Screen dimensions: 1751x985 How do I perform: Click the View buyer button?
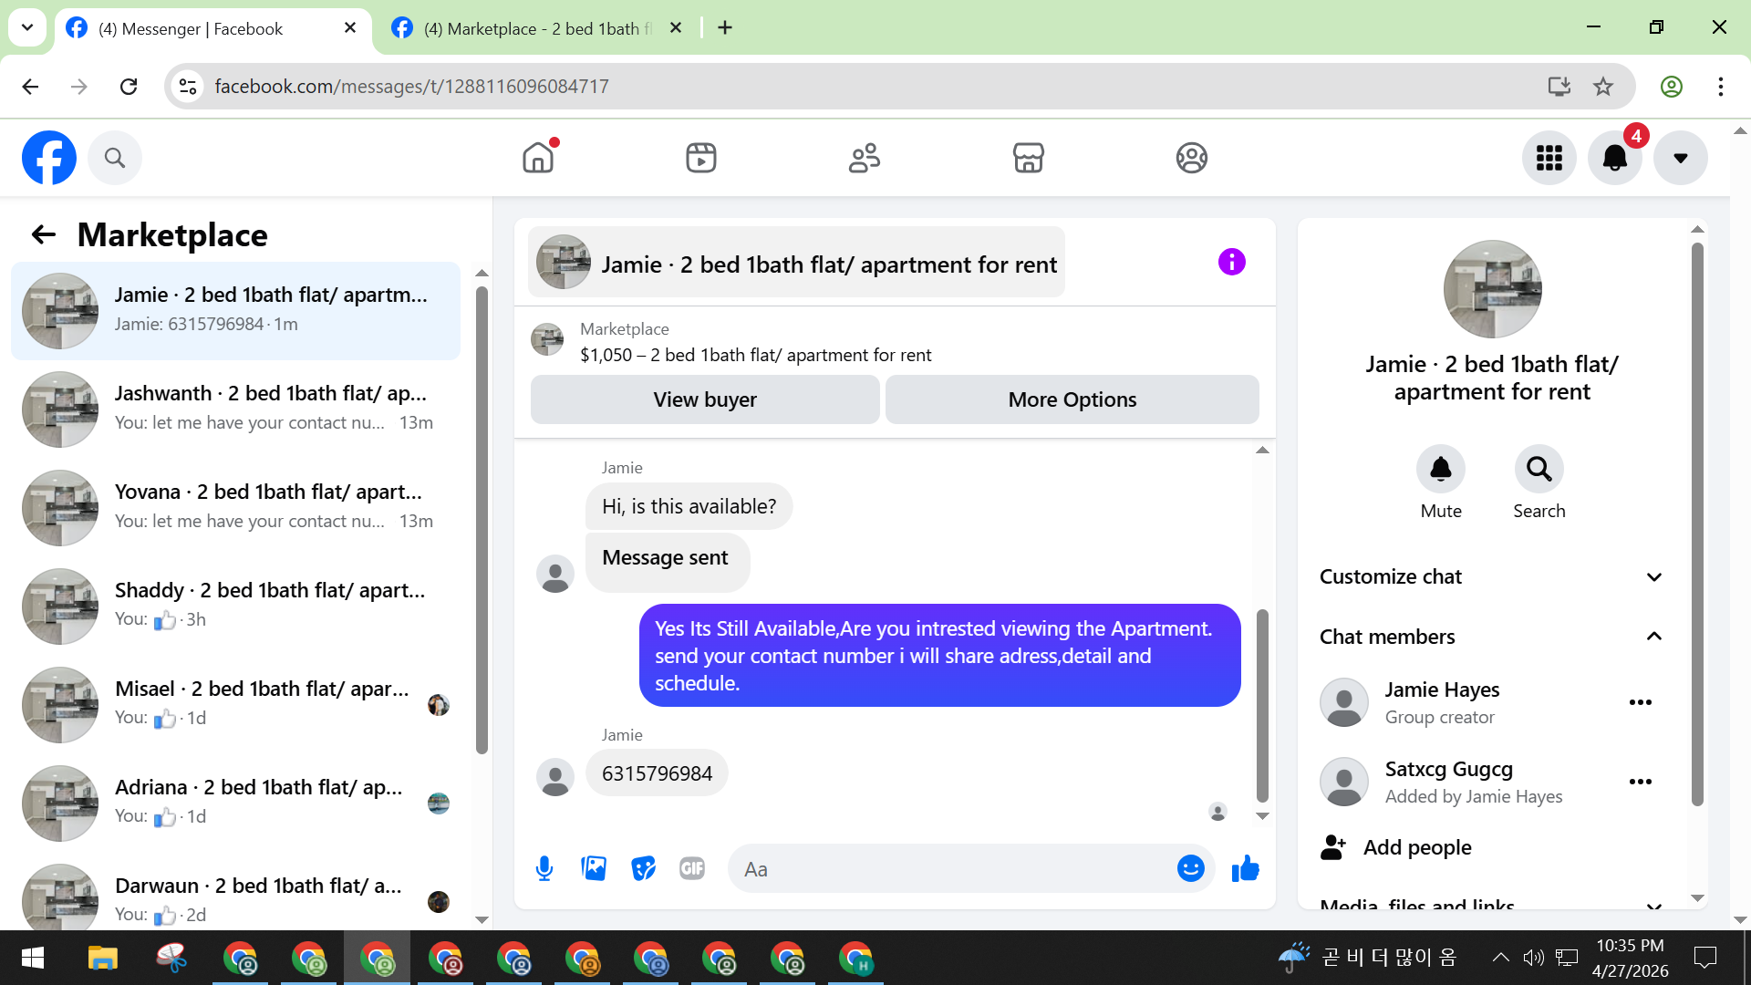point(705,399)
